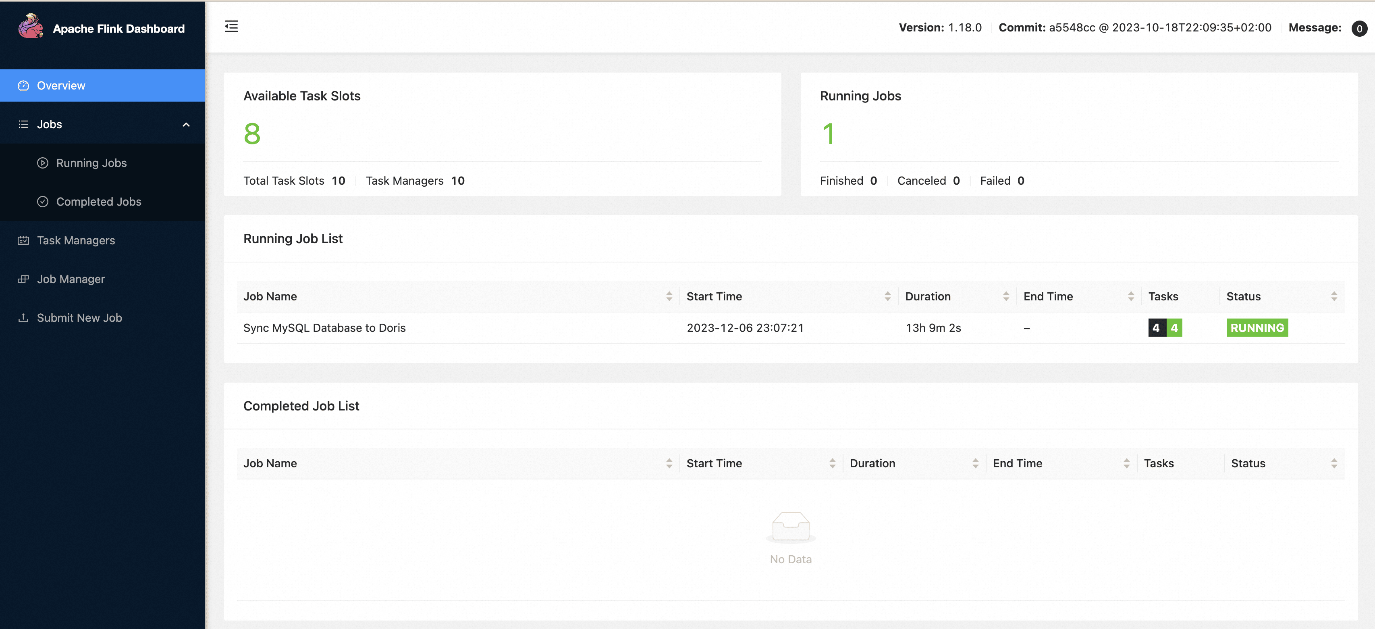Select the Overview gauge icon in sidebar
1375x629 pixels.
[23, 85]
